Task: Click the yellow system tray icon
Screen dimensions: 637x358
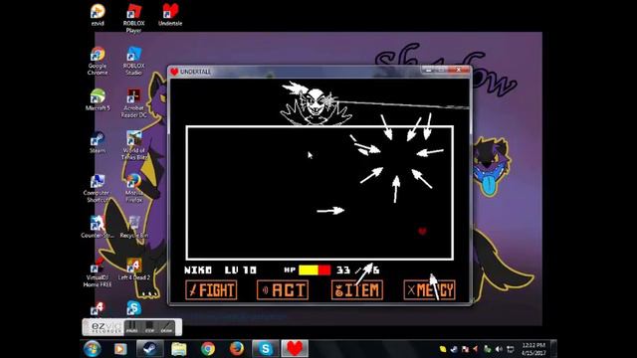Action: click(x=443, y=349)
